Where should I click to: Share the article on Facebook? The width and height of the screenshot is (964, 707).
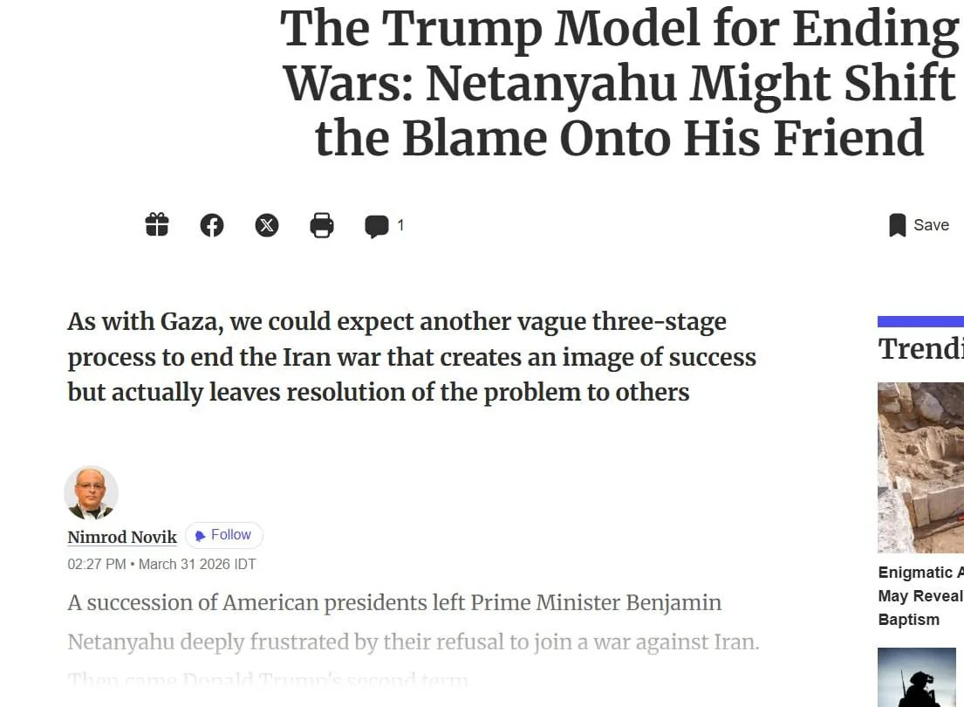click(x=212, y=225)
